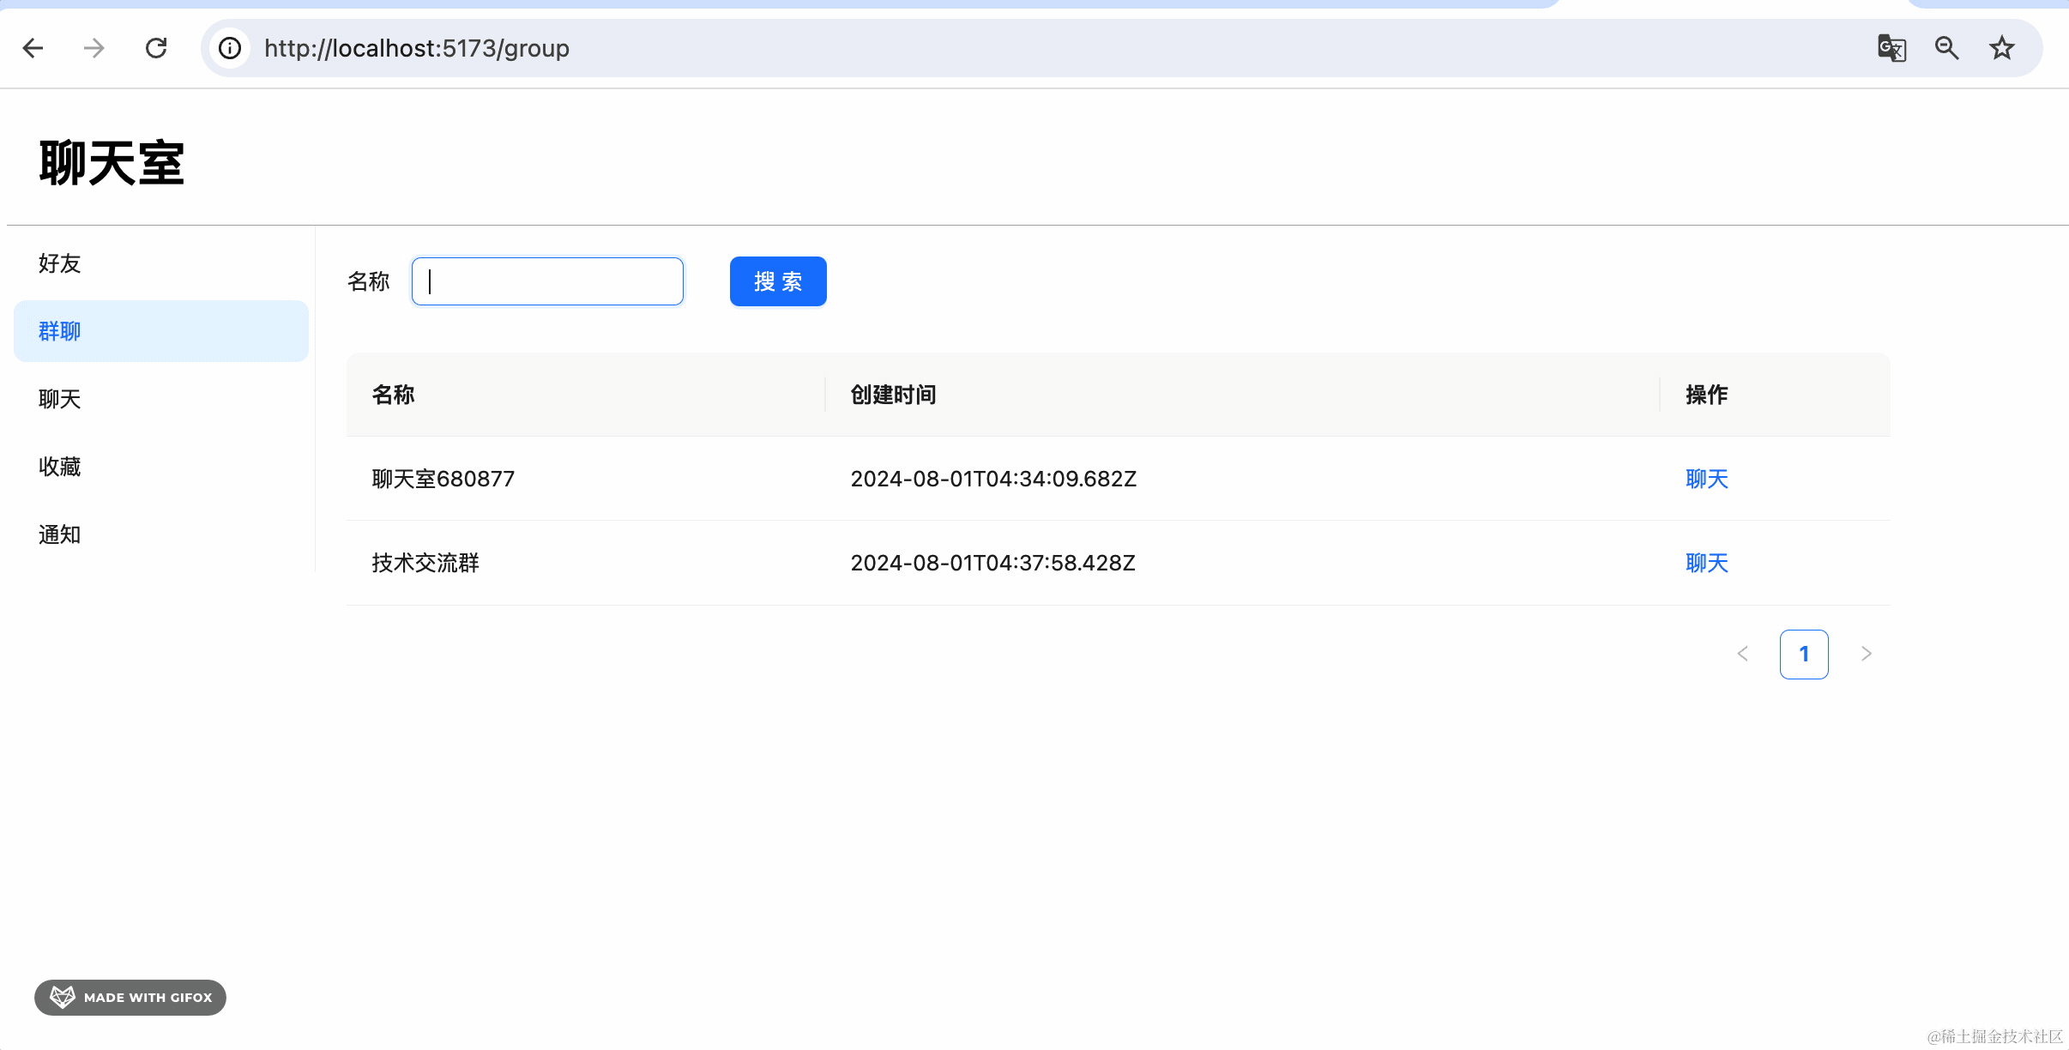Screen dimensions: 2069x1050
Task: Open chat for 技术交流群 row
Action: [x=1706, y=563]
